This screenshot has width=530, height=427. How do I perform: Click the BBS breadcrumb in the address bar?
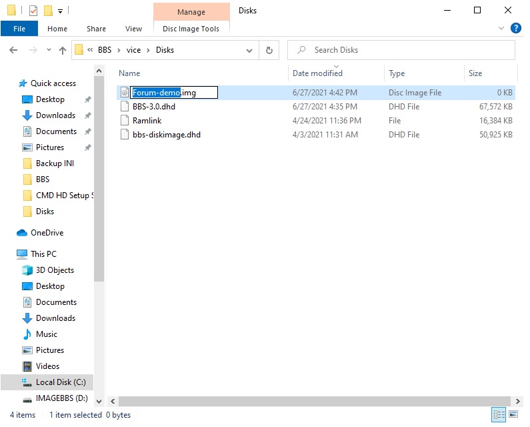[105, 50]
